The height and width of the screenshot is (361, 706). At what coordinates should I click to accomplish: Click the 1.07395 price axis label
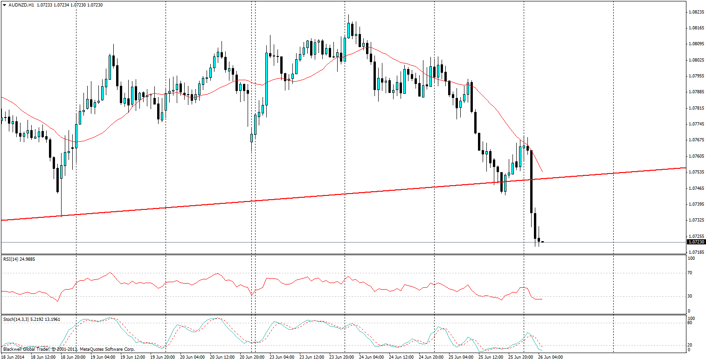coord(697,204)
